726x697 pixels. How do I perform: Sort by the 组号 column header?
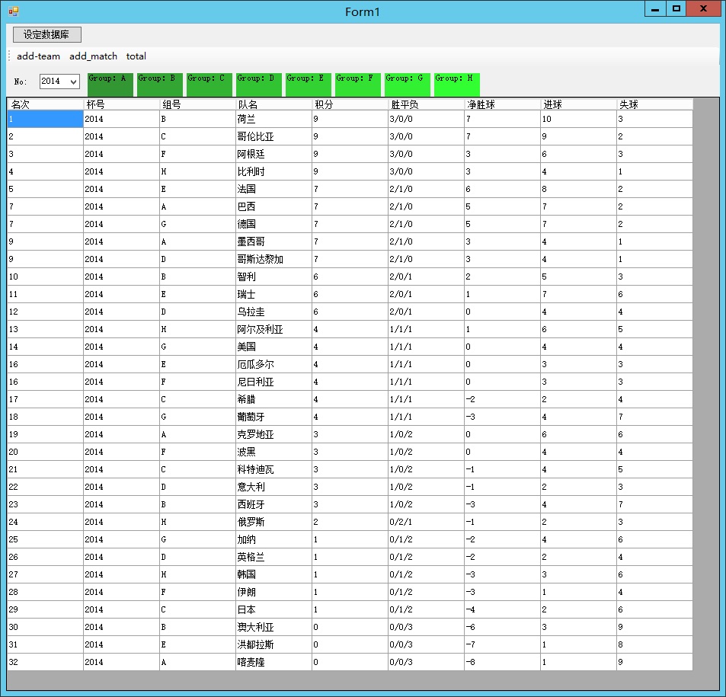[x=197, y=104]
